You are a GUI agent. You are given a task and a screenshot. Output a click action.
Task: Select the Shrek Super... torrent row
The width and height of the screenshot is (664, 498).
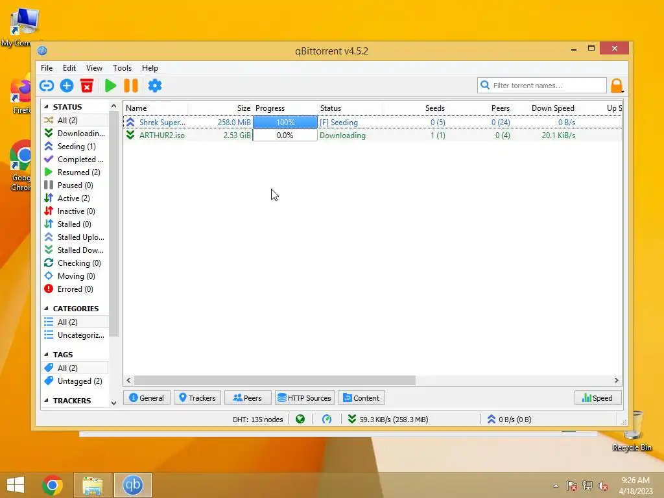pyautogui.click(x=373, y=123)
